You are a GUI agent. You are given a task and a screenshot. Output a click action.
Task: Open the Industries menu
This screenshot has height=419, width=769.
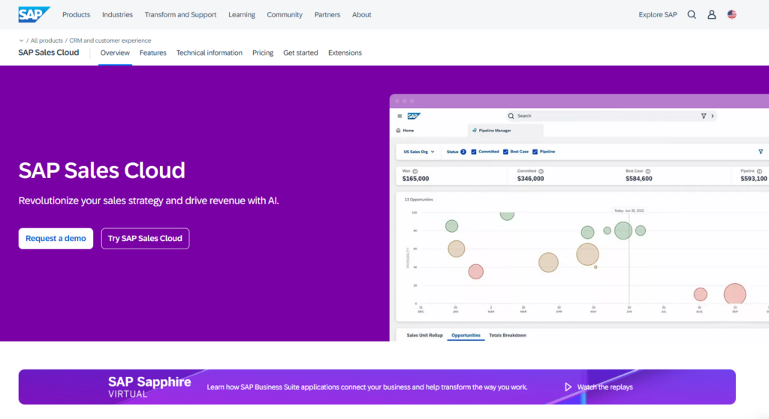tap(117, 15)
